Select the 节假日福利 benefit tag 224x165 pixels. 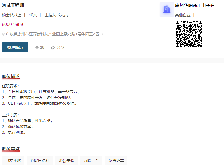[40, 161]
